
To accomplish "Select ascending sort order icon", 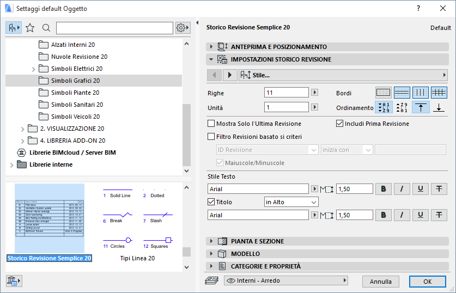I will point(384,107).
